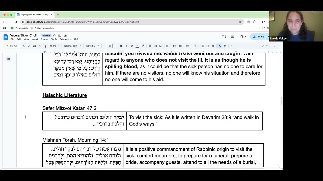Open the Philipp - Accounts bookmark
This screenshot has width=323, height=181.
coord(42,28)
